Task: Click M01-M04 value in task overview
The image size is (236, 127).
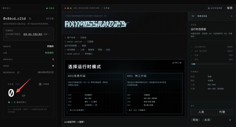Action: tap(212, 85)
